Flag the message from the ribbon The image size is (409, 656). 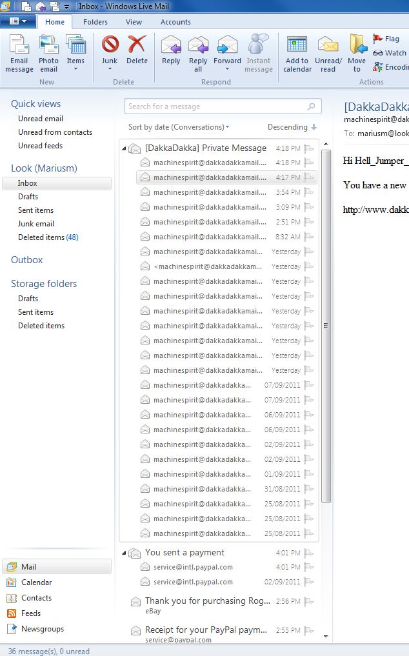386,39
